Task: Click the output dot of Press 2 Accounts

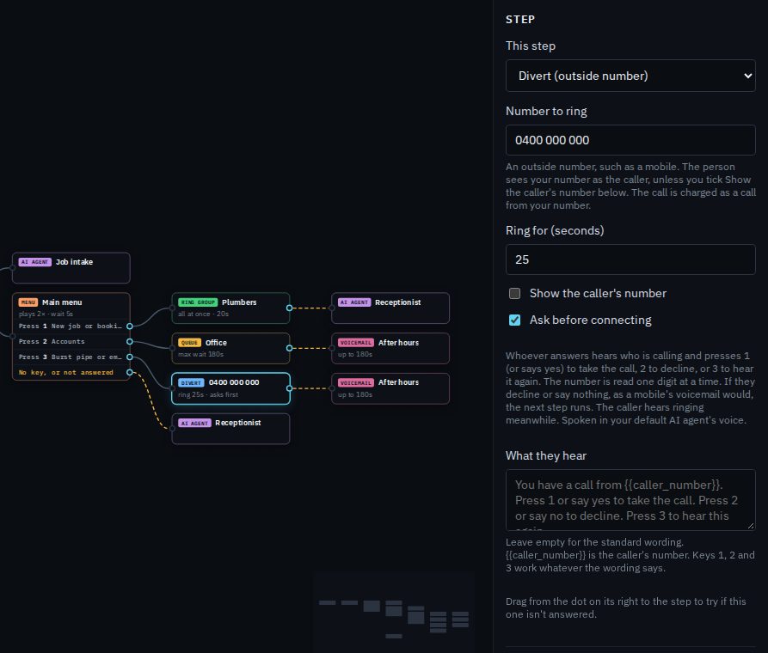Action: [x=130, y=342]
